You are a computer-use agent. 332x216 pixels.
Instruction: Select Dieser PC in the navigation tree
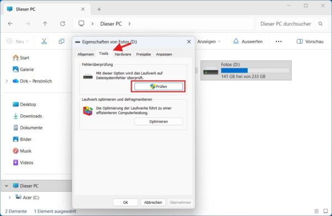pyautogui.click(x=25, y=186)
